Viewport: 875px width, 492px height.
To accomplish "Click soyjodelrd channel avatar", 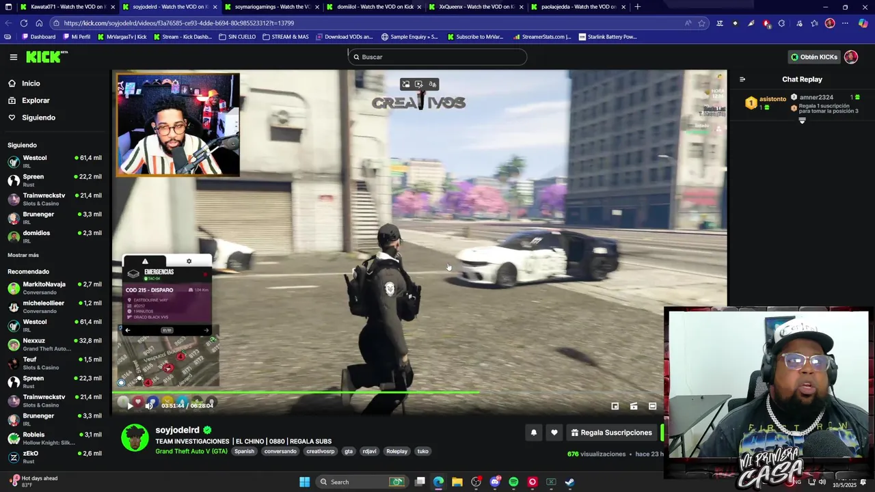I will [135, 438].
